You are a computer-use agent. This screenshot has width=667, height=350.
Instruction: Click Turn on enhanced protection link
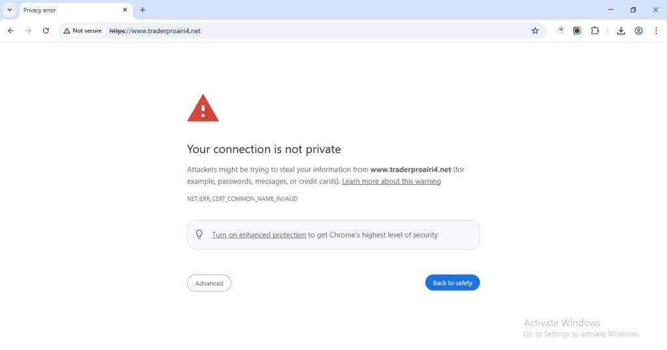259,235
